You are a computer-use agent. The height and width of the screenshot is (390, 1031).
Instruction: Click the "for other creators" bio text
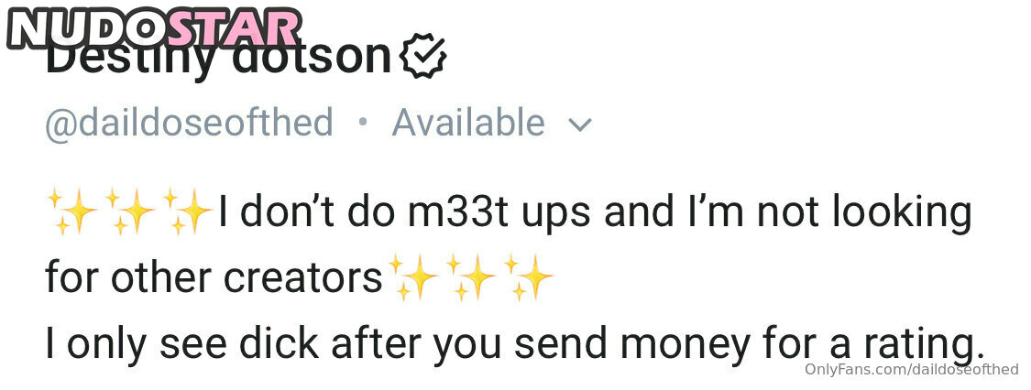coord(214,278)
